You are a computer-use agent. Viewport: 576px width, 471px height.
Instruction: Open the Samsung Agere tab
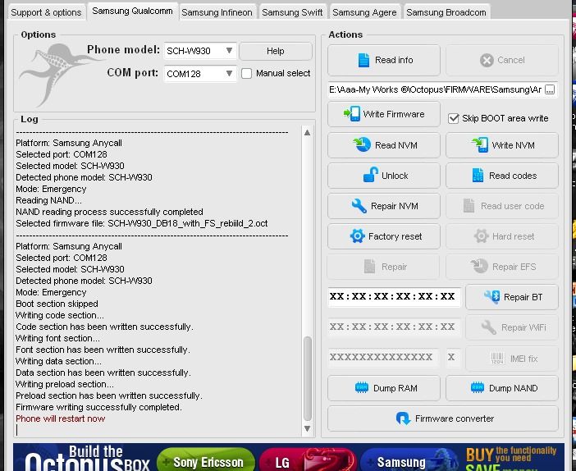point(364,12)
